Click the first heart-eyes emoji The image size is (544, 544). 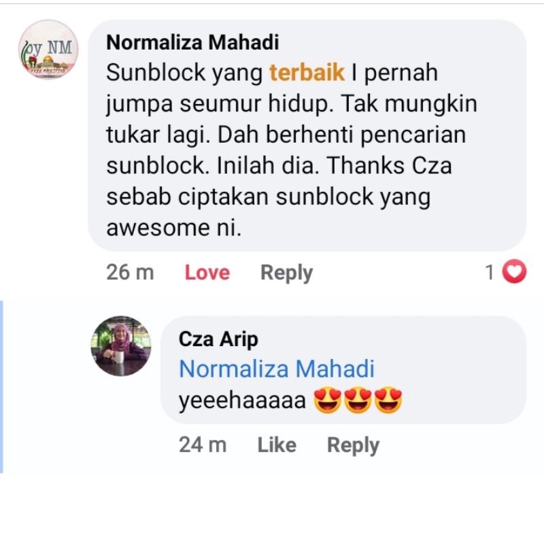328,401
